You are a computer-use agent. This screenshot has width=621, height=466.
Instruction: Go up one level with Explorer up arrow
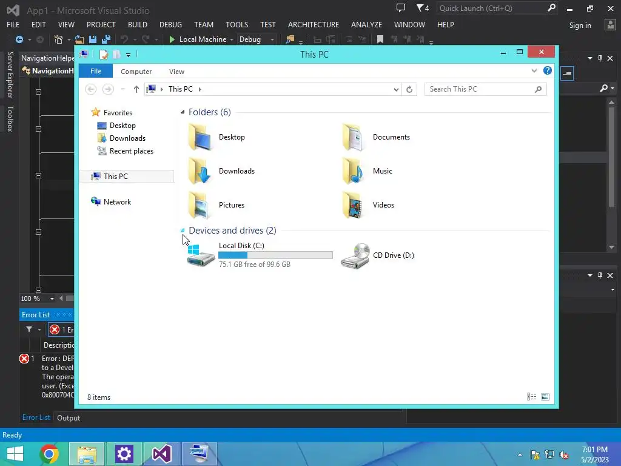tap(136, 89)
